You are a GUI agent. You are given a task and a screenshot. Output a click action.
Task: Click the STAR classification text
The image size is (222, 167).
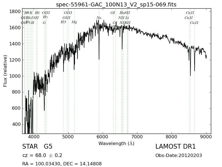coord(30,147)
